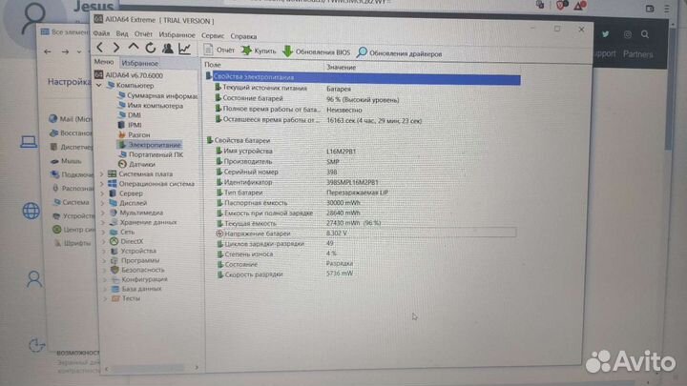
Task: Select Устройства in AIDA64 tree
Action: click(134, 251)
